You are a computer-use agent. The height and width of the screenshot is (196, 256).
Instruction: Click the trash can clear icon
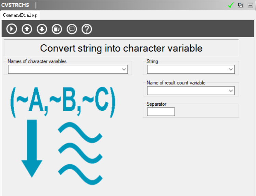tap(57, 29)
